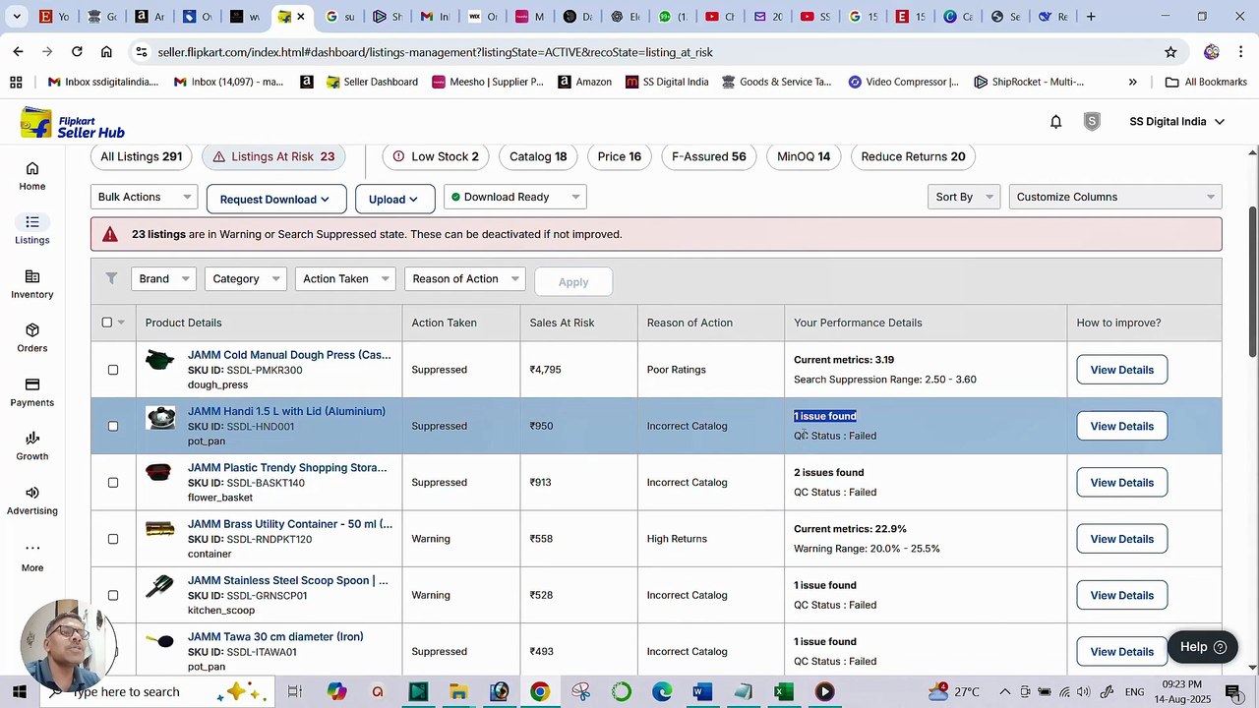Click the Help button

point(1204,647)
